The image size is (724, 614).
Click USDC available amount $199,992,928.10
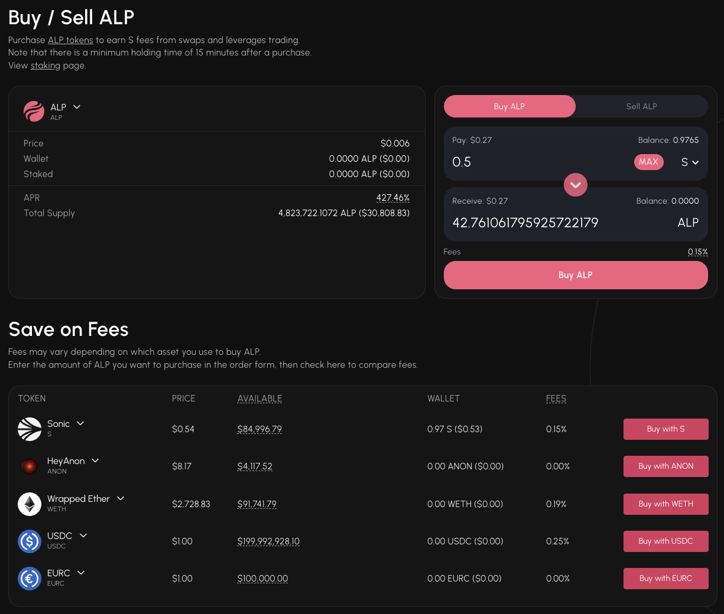pyautogui.click(x=268, y=541)
